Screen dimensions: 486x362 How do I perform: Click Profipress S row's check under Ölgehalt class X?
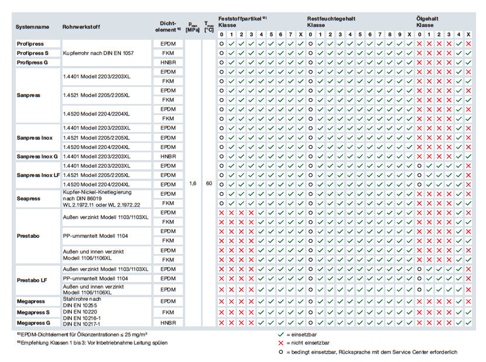[468, 53]
